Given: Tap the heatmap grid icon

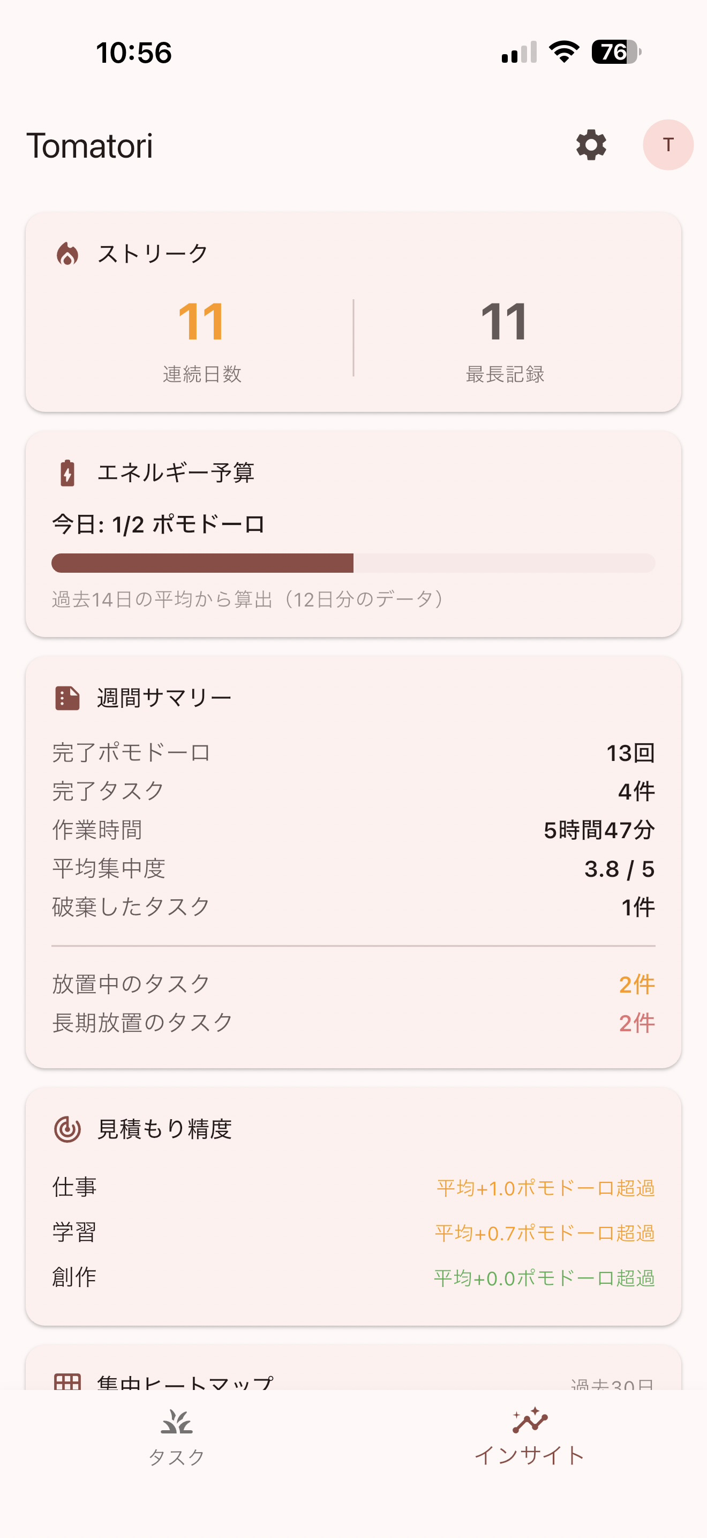Looking at the screenshot, I should [x=67, y=1382].
